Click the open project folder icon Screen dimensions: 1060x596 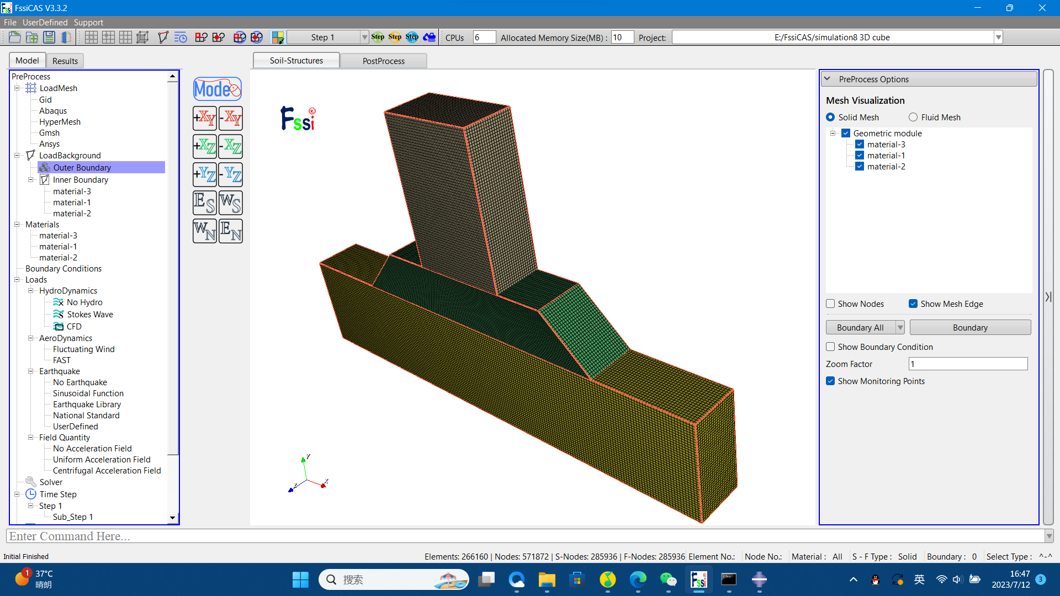[15, 37]
